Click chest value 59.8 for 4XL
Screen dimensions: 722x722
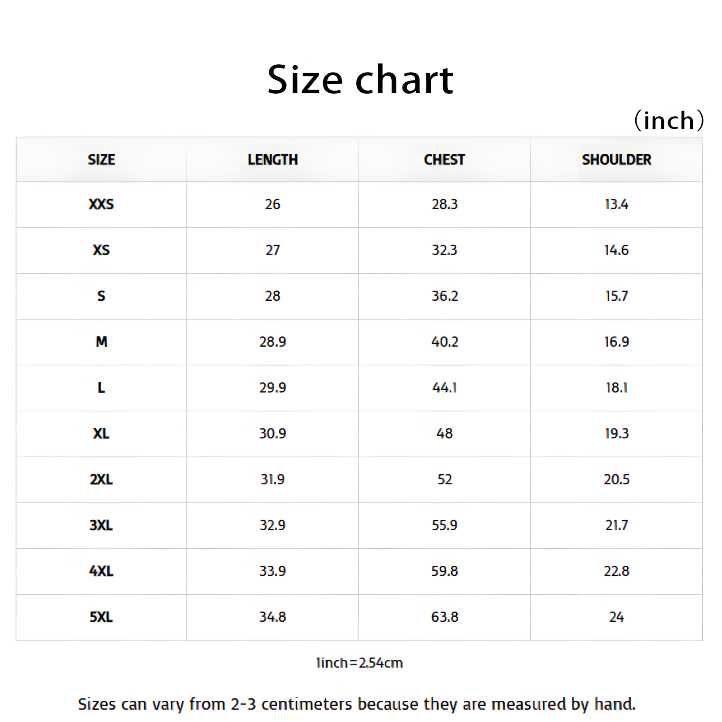pyautogui.click(x=444, y=571)
